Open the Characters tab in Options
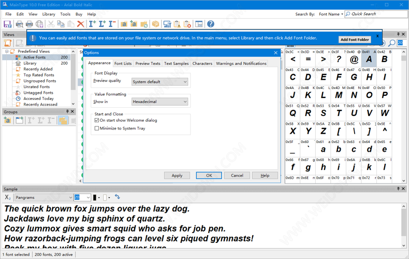This screenshot has width=409, height=259. [x=202, y=63]
